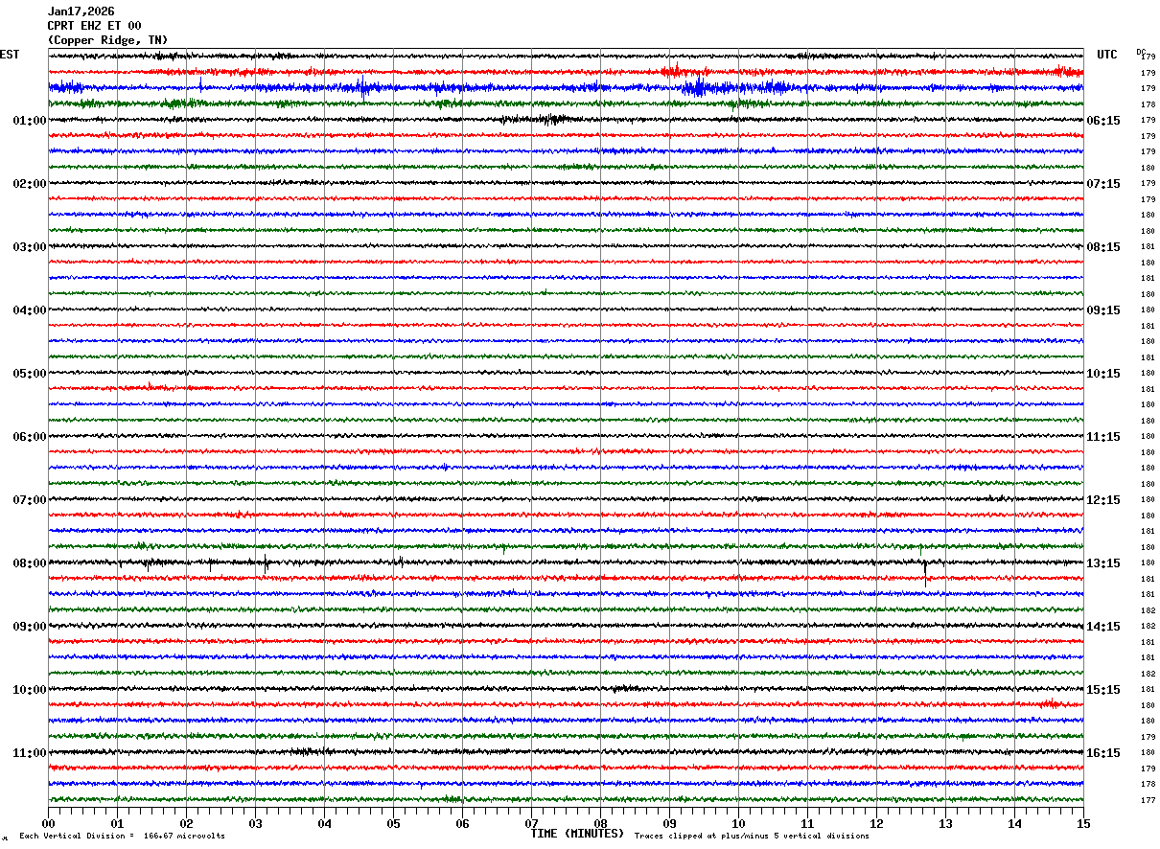
Task: Select minute 02 on the bottom time axis
Action: point(186,823)
